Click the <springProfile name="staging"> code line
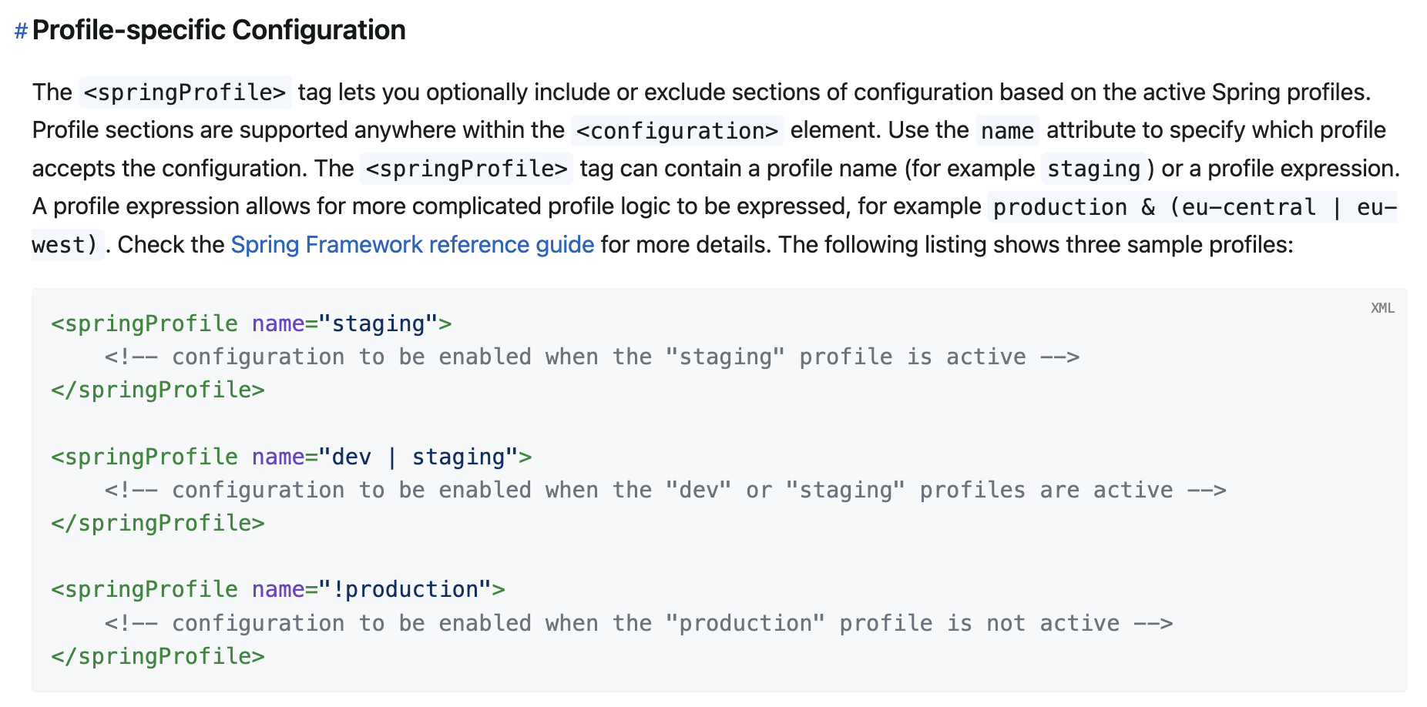This screenshot has width=1427, height=707. point(251,324)
